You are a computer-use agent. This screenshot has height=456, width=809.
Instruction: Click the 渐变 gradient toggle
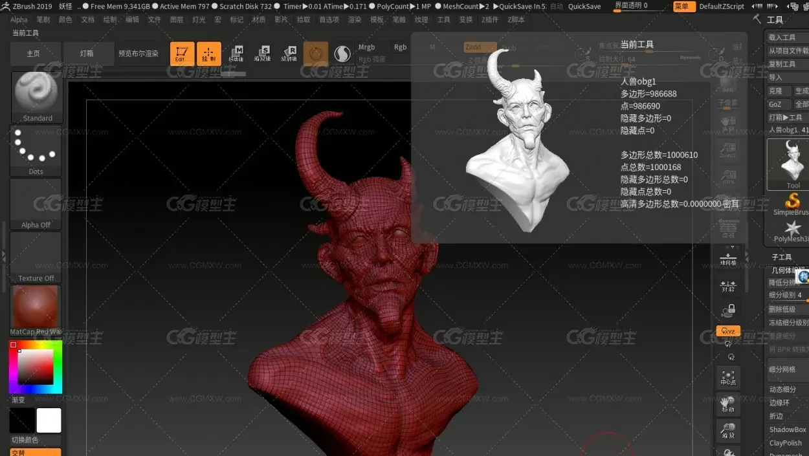(18, 400)
